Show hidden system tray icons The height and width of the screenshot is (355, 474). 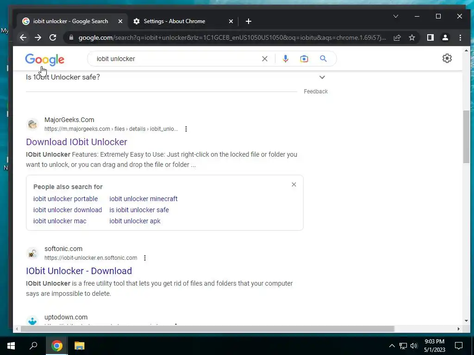coord(392,346)
